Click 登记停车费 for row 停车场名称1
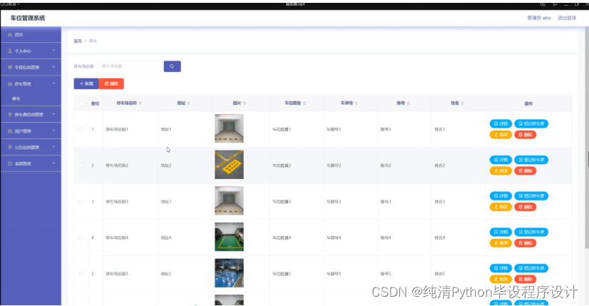589x306 pixels. coord(531,123)
